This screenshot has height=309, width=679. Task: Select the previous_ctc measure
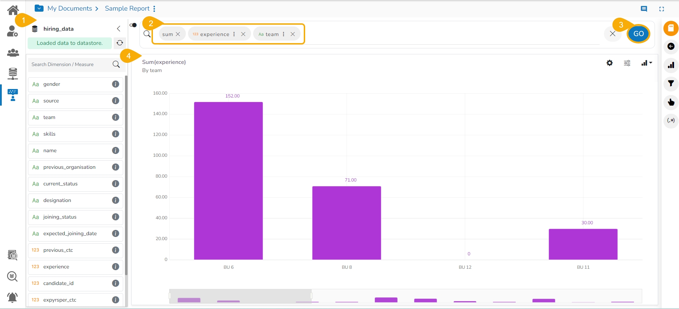click(x=75, y=250)
